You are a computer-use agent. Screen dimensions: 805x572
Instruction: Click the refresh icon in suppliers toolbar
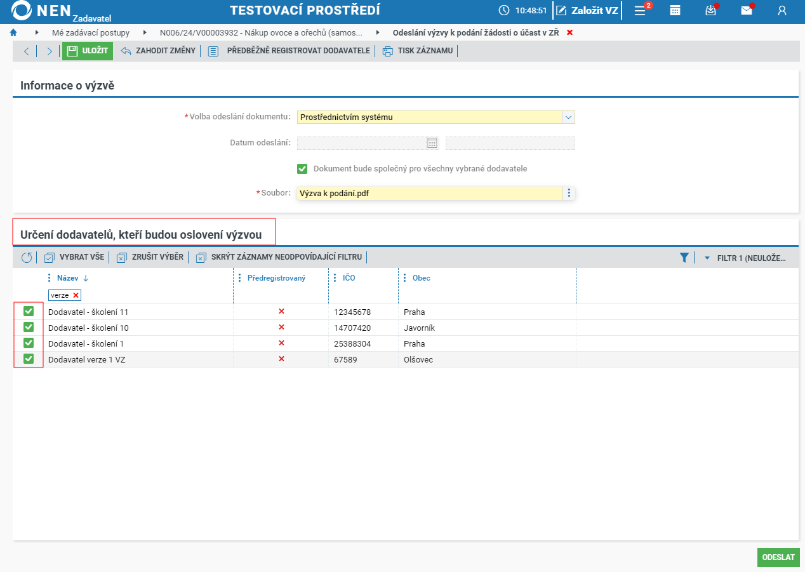[27, 257]
